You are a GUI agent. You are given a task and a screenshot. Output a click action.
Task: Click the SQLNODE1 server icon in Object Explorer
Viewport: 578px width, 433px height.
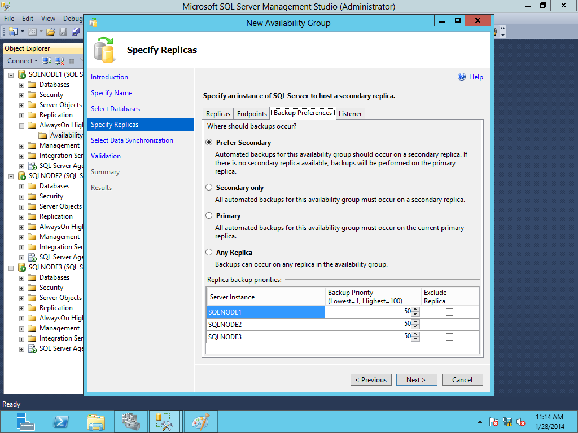point(22,74)
